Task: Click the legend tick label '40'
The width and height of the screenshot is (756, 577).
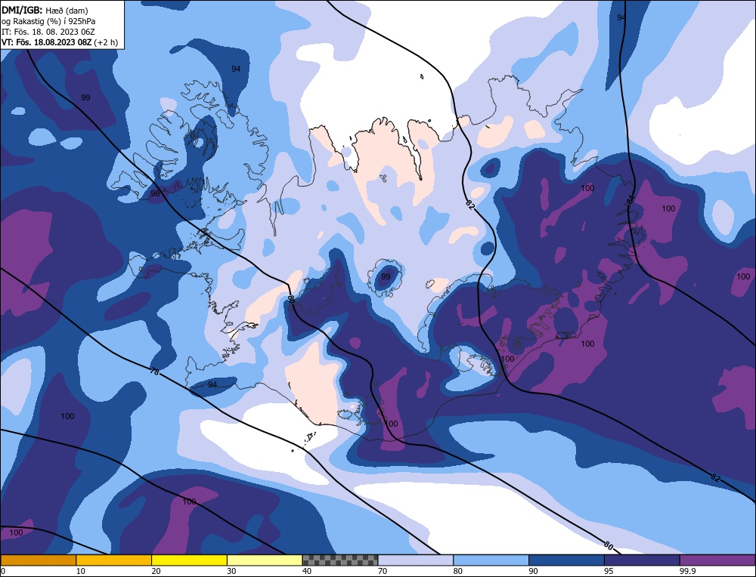Action: tap(307, 571)
